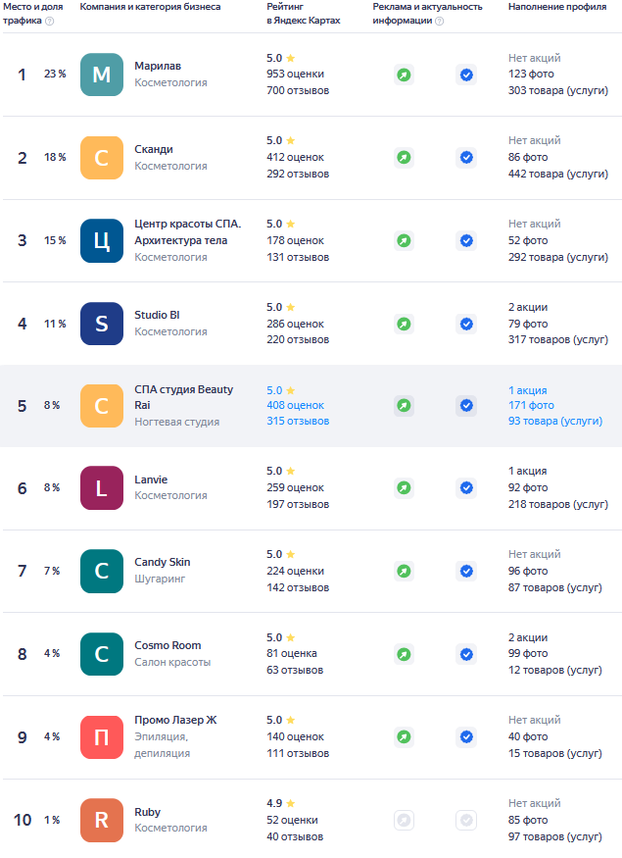Click the blue verified badge for Cosmo Room

point(466,654)
